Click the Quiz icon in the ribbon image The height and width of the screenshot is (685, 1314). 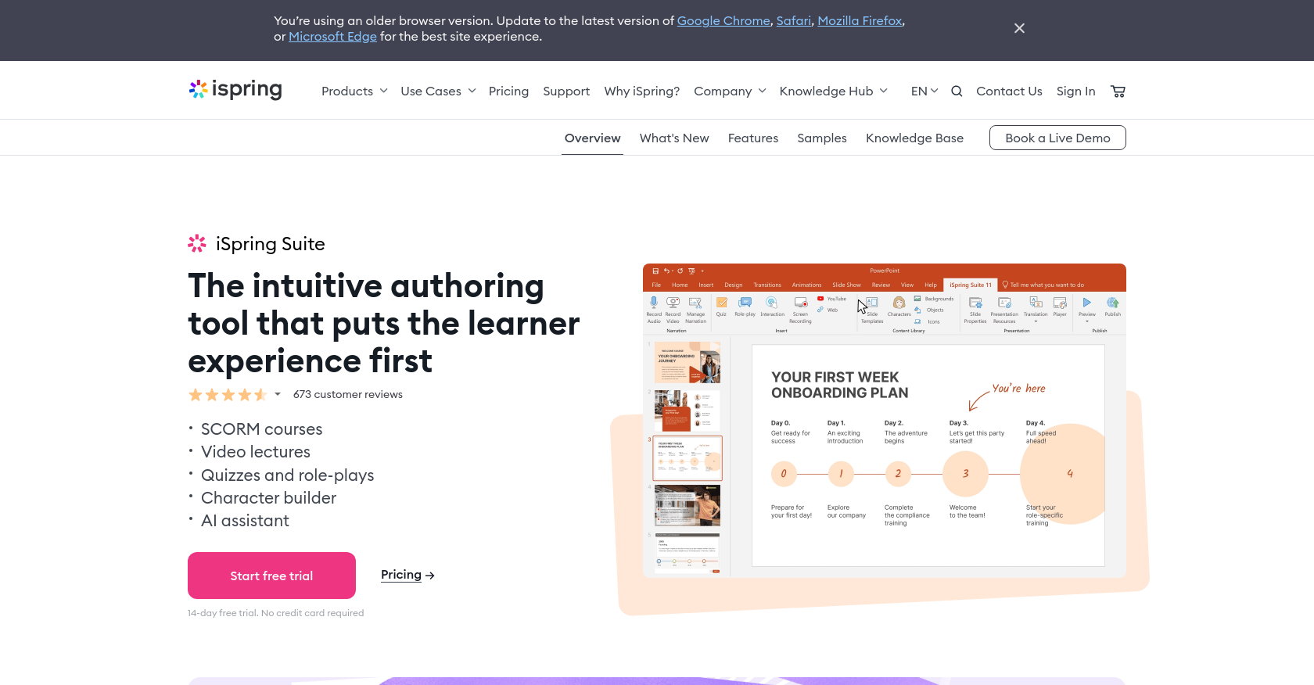tap(721, 303)
